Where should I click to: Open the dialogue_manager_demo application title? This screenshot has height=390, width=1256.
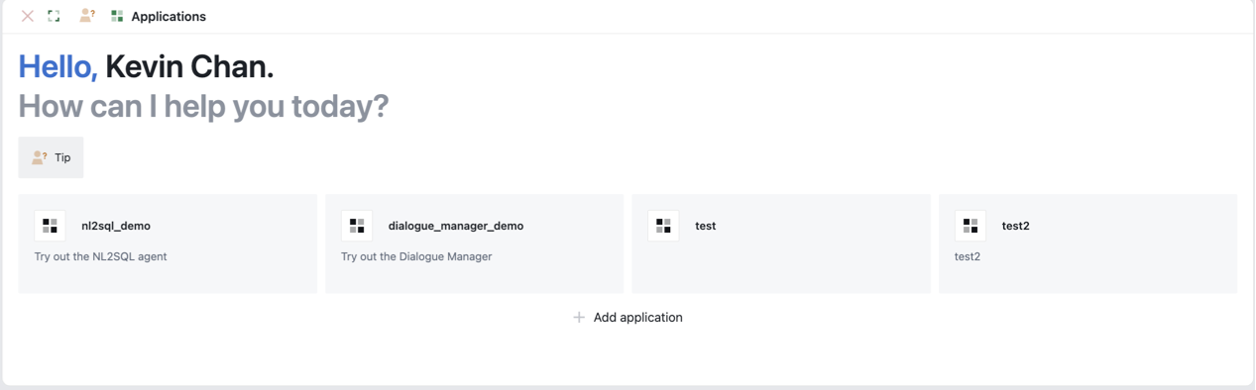(456, 226)
